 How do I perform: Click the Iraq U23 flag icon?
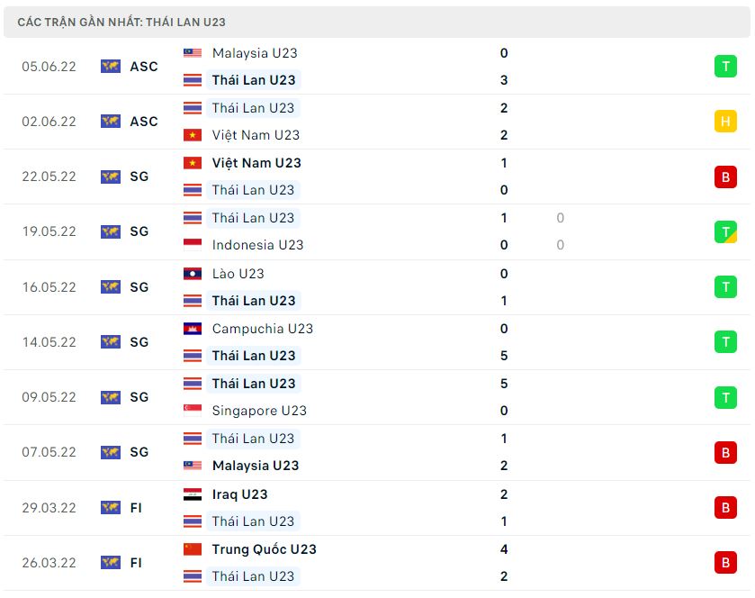click(192, 494)
